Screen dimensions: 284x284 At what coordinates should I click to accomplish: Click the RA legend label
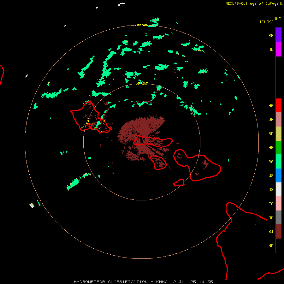pyautogui.click(x=271, y=162)
